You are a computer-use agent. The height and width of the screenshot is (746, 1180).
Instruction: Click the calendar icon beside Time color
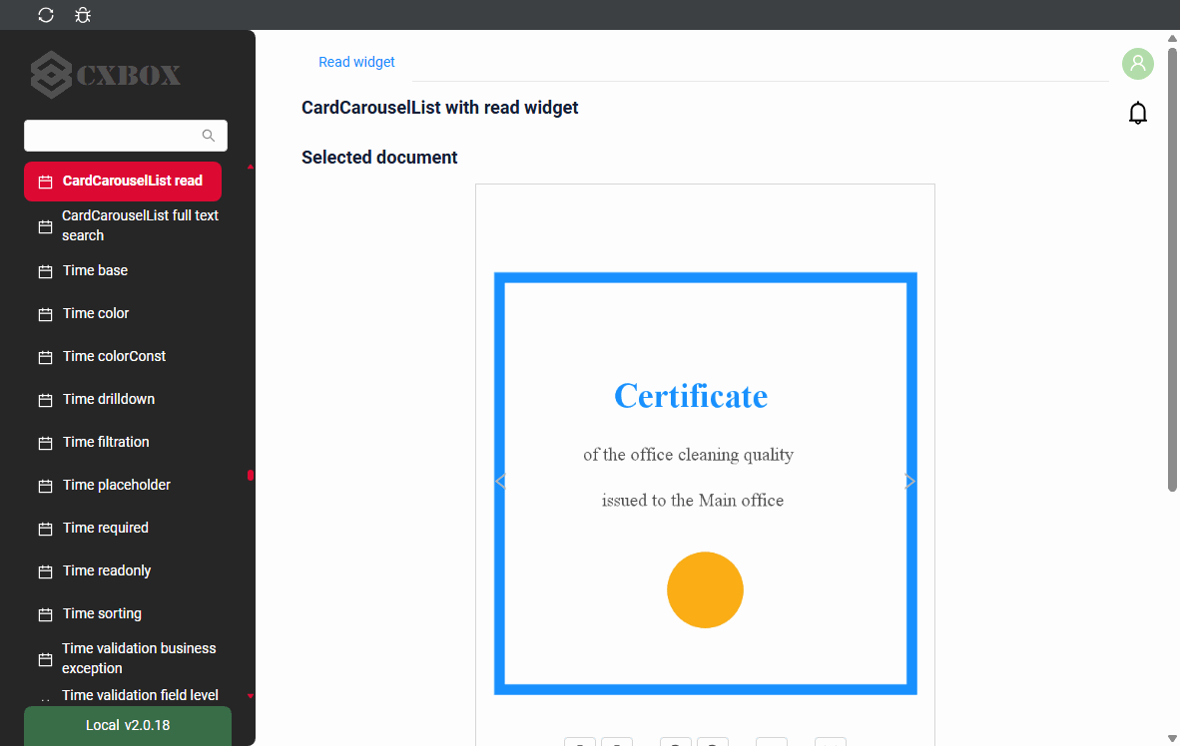click(45, 314)
